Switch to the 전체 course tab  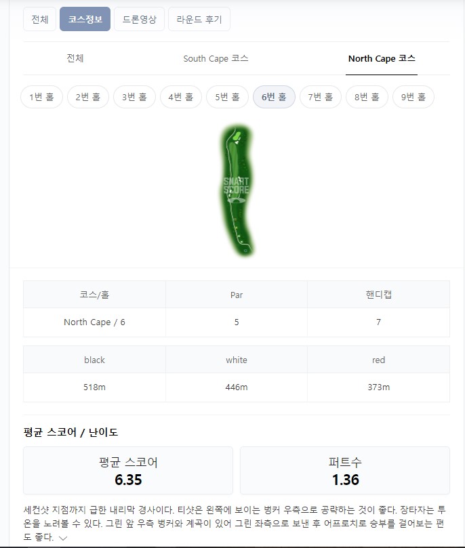(x=75, y=58)
